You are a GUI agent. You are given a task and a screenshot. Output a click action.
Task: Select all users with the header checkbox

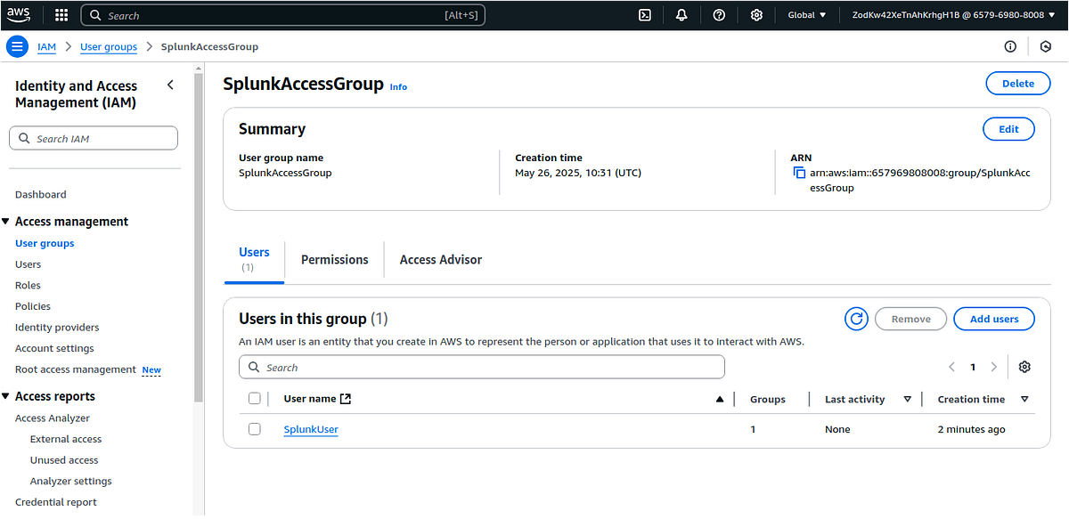tap(255, 398)
